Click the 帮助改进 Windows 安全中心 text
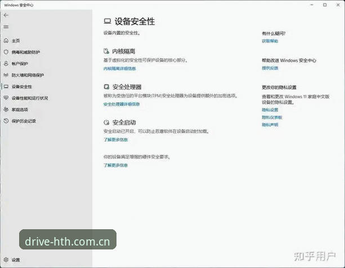 pyautogui.click(x=289, y=61)
